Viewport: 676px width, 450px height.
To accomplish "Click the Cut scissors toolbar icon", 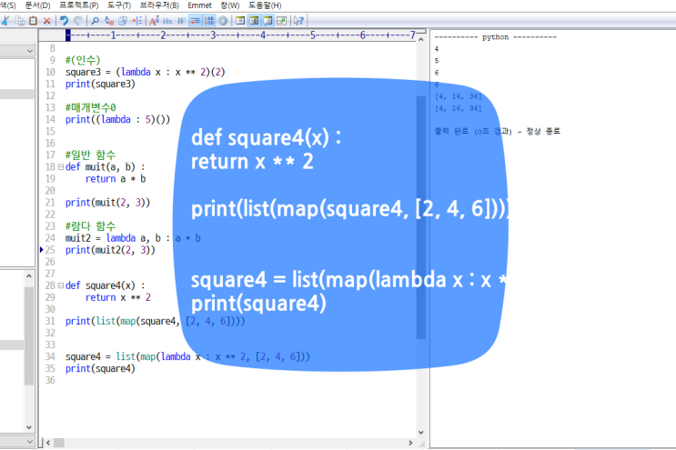I will pyautogui.click(x=5, y=20).
